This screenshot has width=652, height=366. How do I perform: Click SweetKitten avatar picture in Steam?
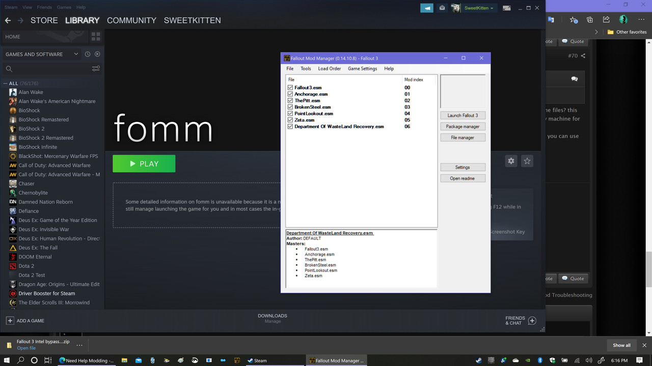click(456, 8)
